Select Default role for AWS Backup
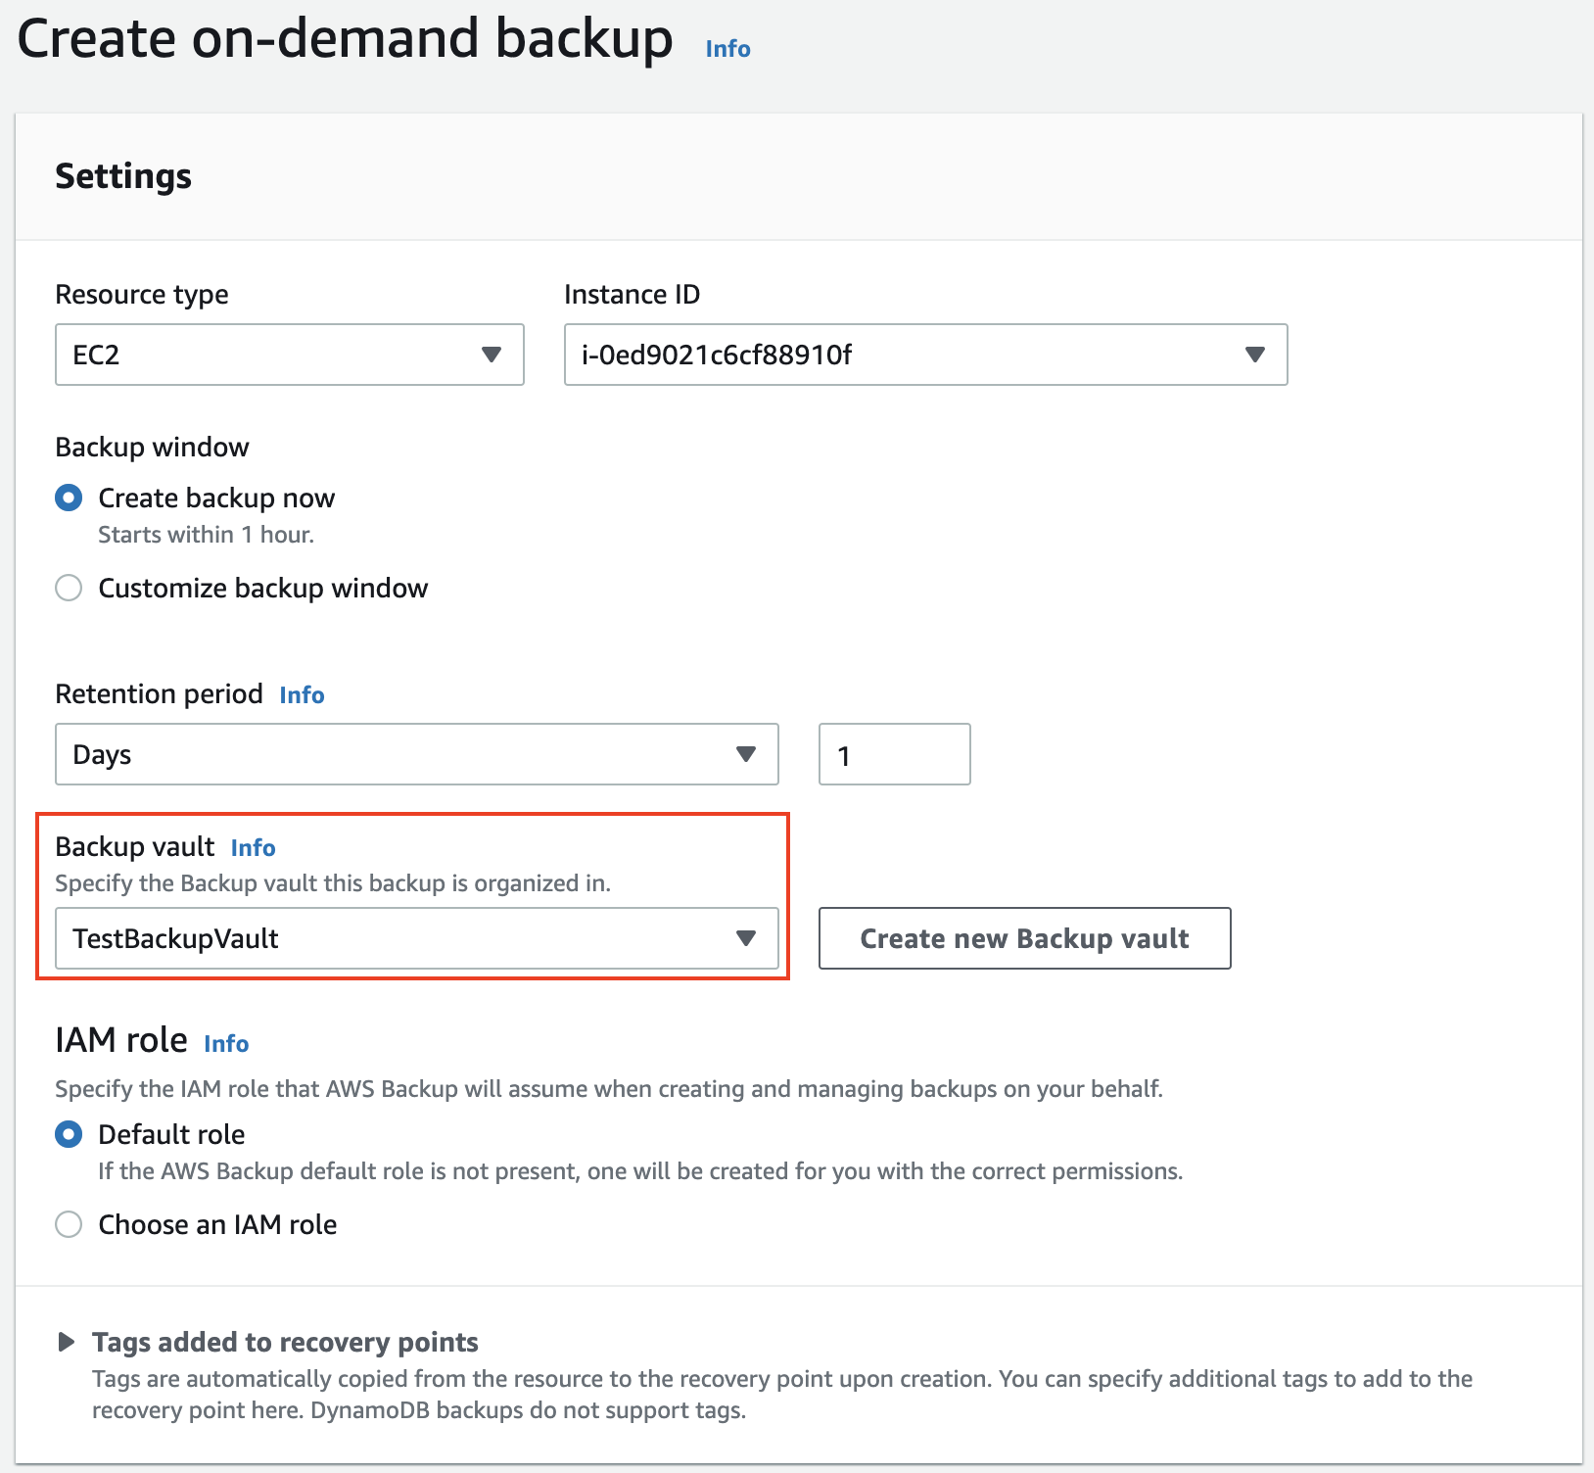The image size is (1594, 1473). click(69, 1134)
